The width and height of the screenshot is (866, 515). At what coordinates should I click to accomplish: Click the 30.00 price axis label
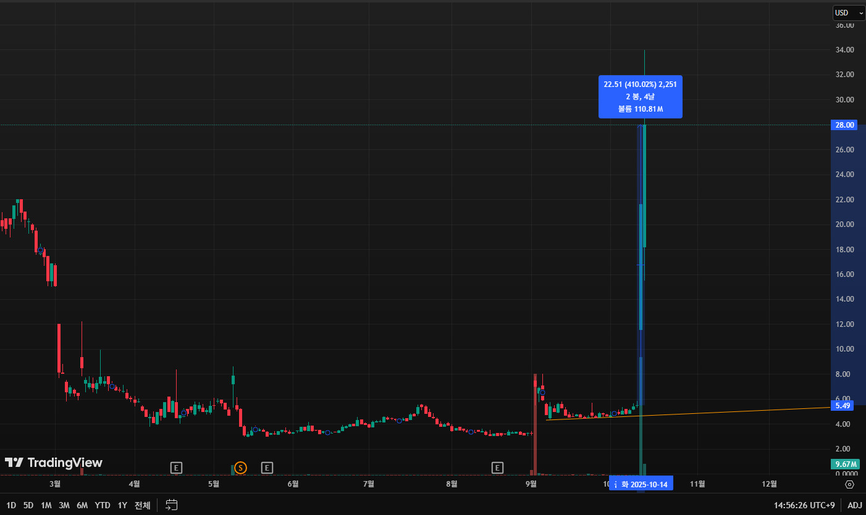(x=845, y=100)
